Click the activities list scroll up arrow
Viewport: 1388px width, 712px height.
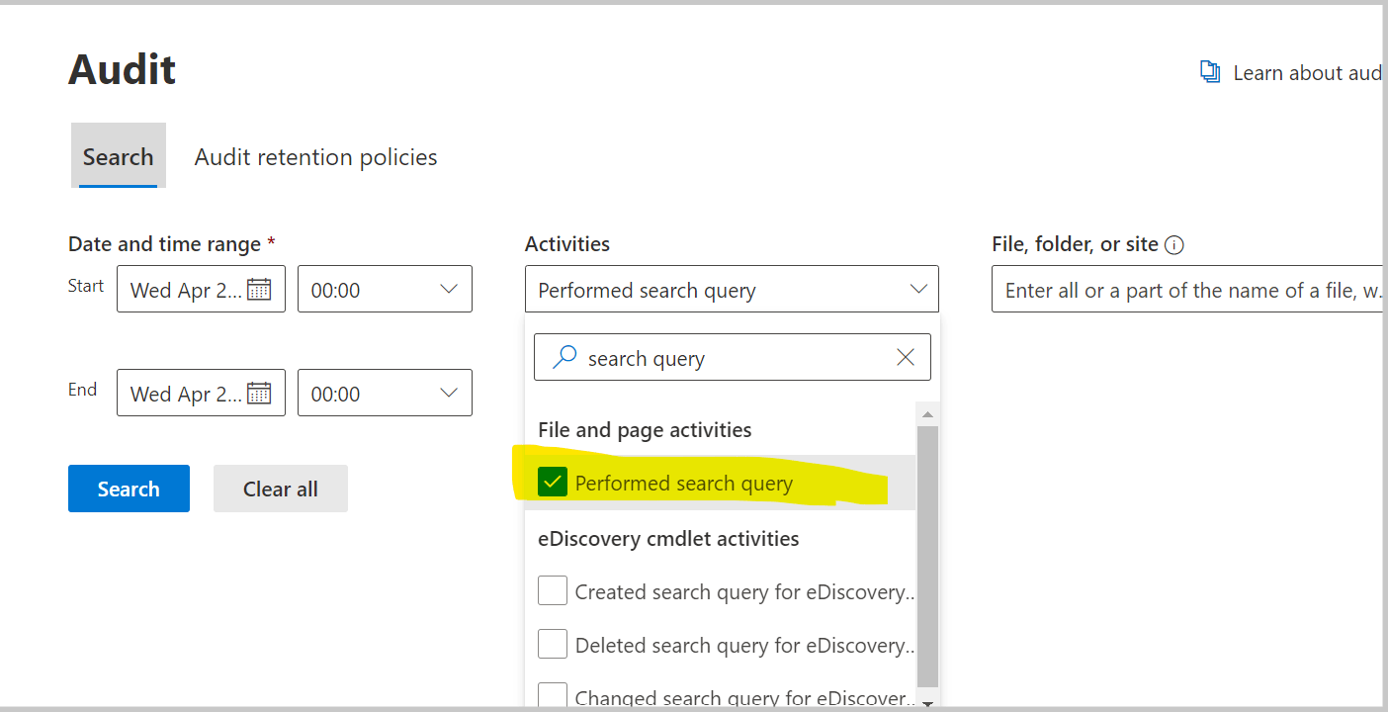click(x=927, y=414)
